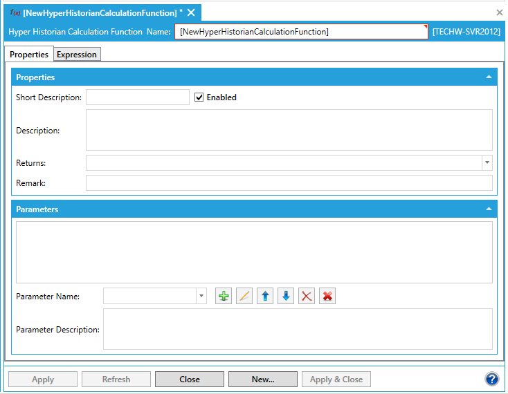Expand the Parameter Name combo box

pyautogui.click(x=201, y=296)
